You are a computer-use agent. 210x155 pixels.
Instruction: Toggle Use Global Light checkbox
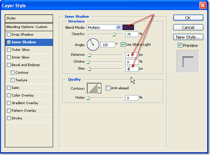123,44
